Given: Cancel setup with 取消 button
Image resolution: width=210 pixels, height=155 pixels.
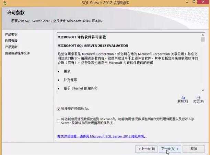Looking at the screenshot, I should (194, 149).
